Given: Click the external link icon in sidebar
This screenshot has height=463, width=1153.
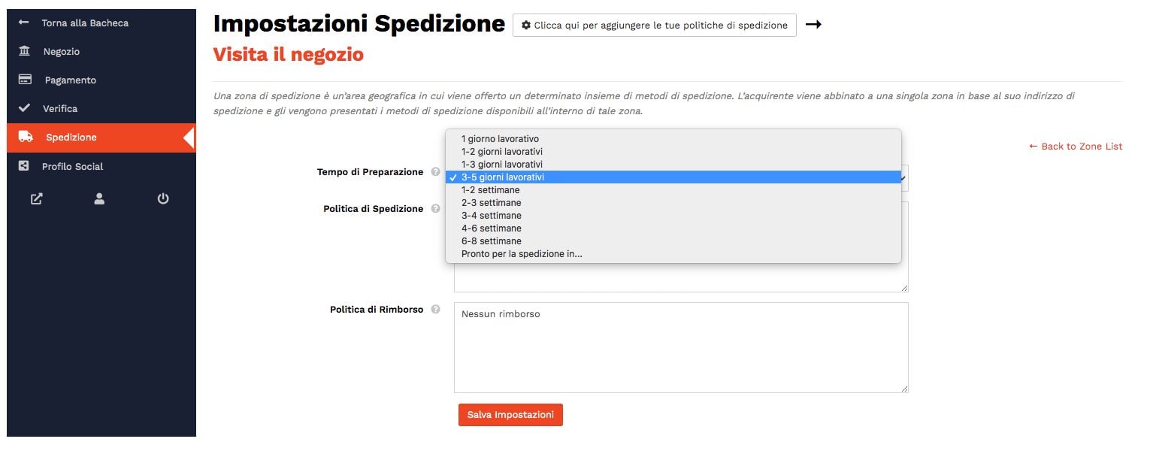Looking at the screenshot, I should [36, 199].
